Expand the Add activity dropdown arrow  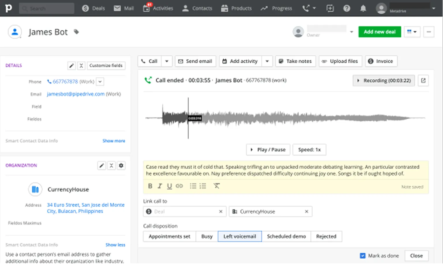click(x=267, y=61)
